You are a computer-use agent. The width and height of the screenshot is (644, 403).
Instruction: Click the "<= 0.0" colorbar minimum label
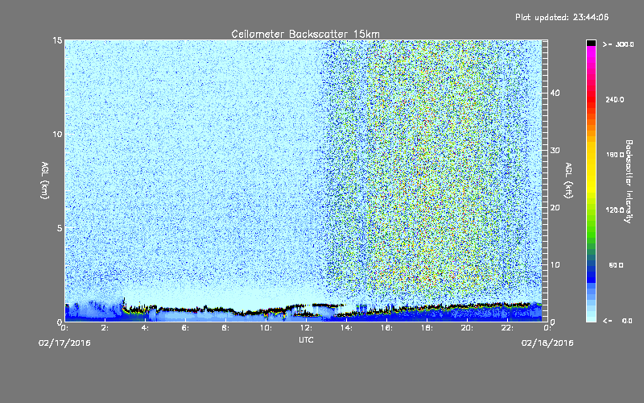click(618, 320)
